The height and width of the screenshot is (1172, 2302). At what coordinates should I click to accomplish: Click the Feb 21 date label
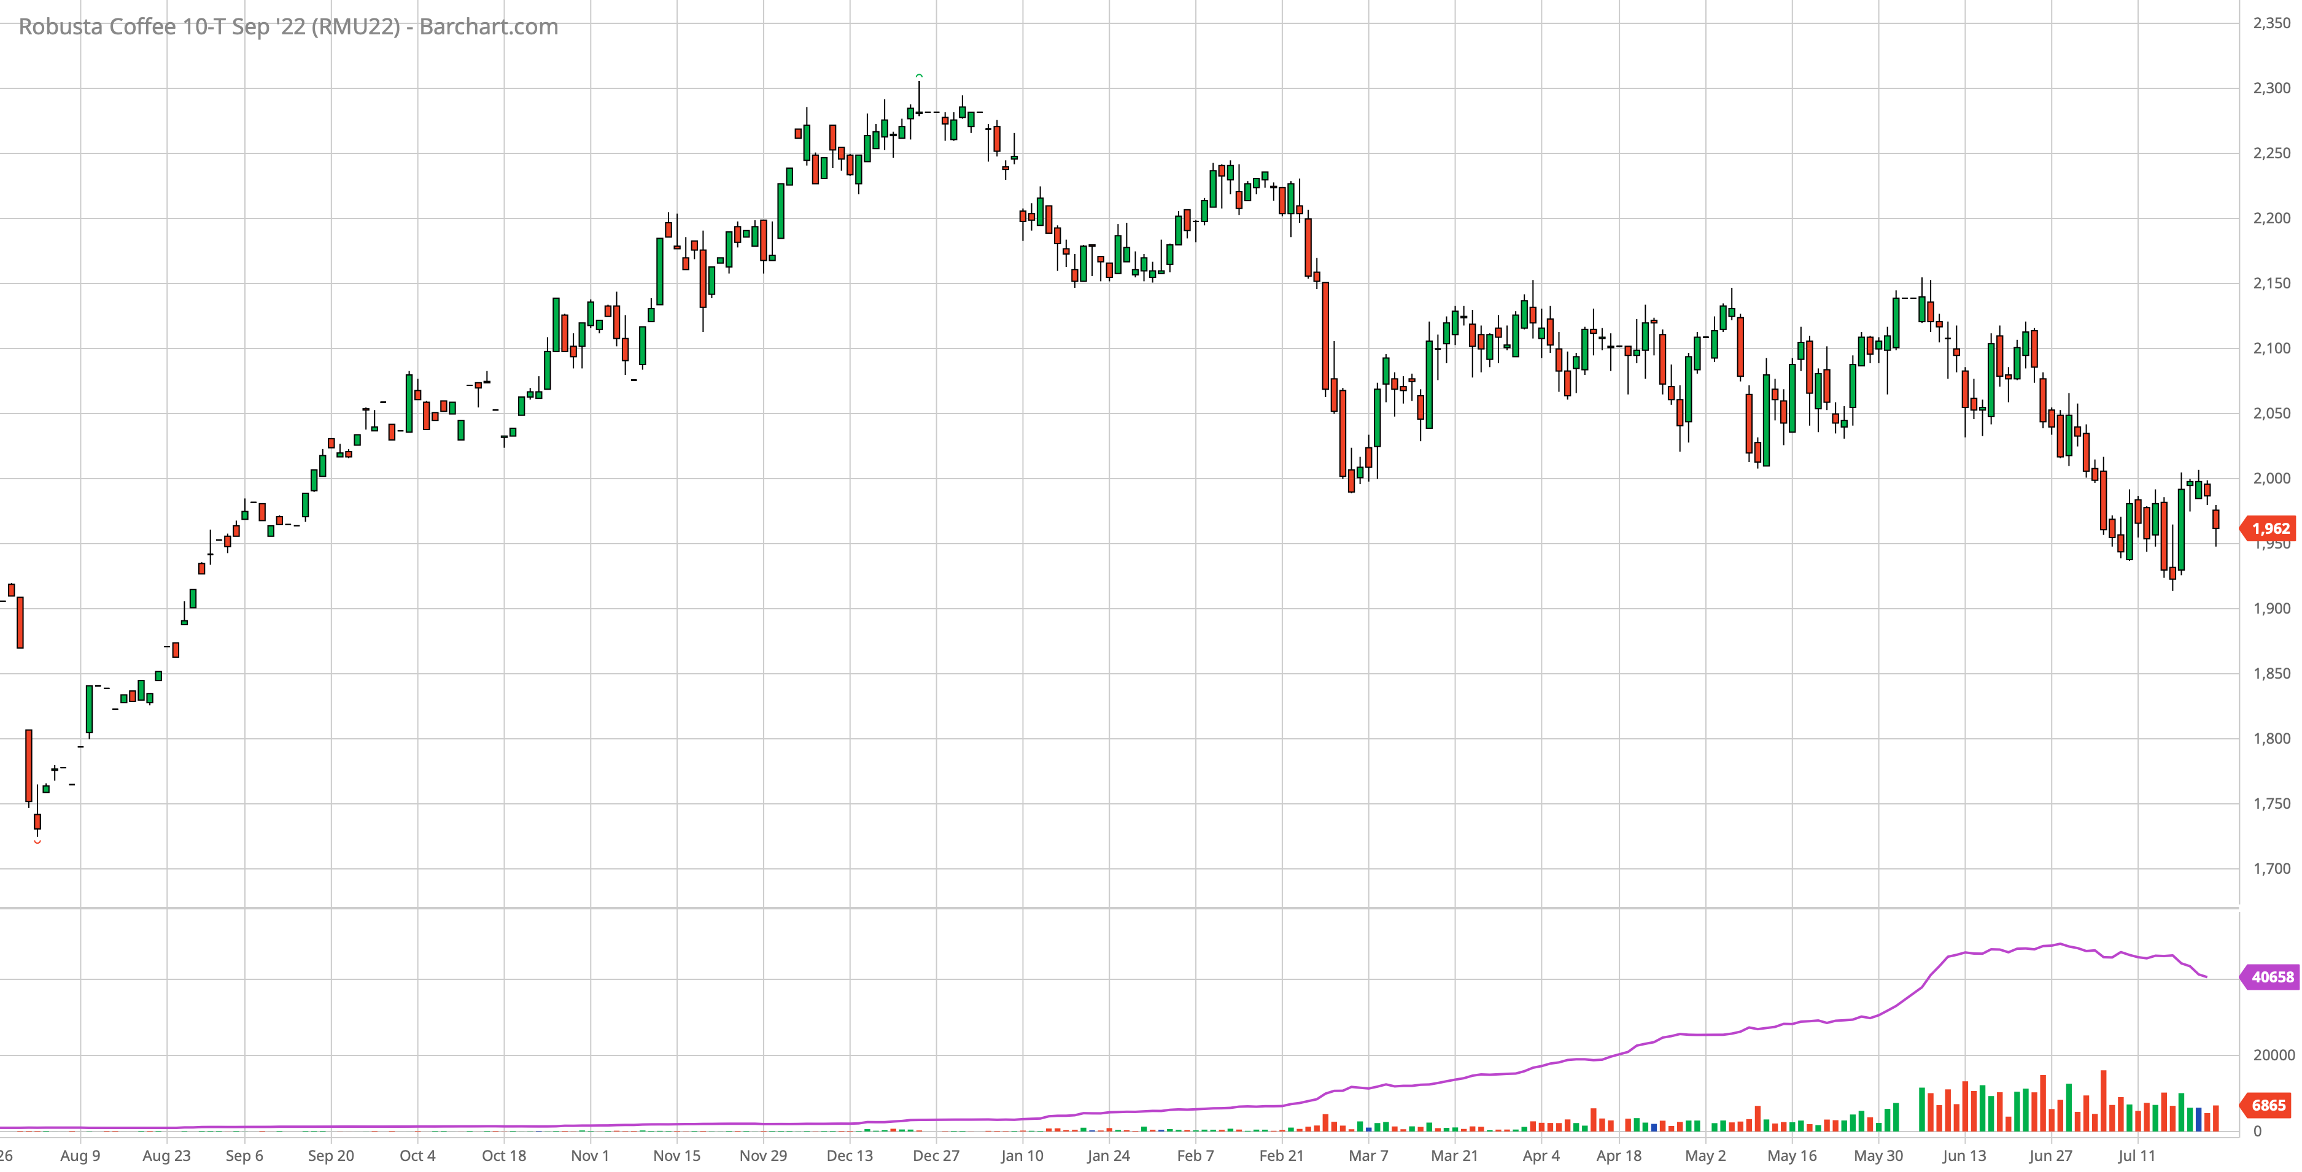(1282, 1156)
